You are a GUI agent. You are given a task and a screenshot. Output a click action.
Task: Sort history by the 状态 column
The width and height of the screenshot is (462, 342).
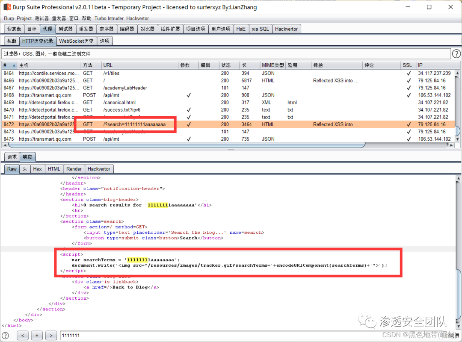229,65
